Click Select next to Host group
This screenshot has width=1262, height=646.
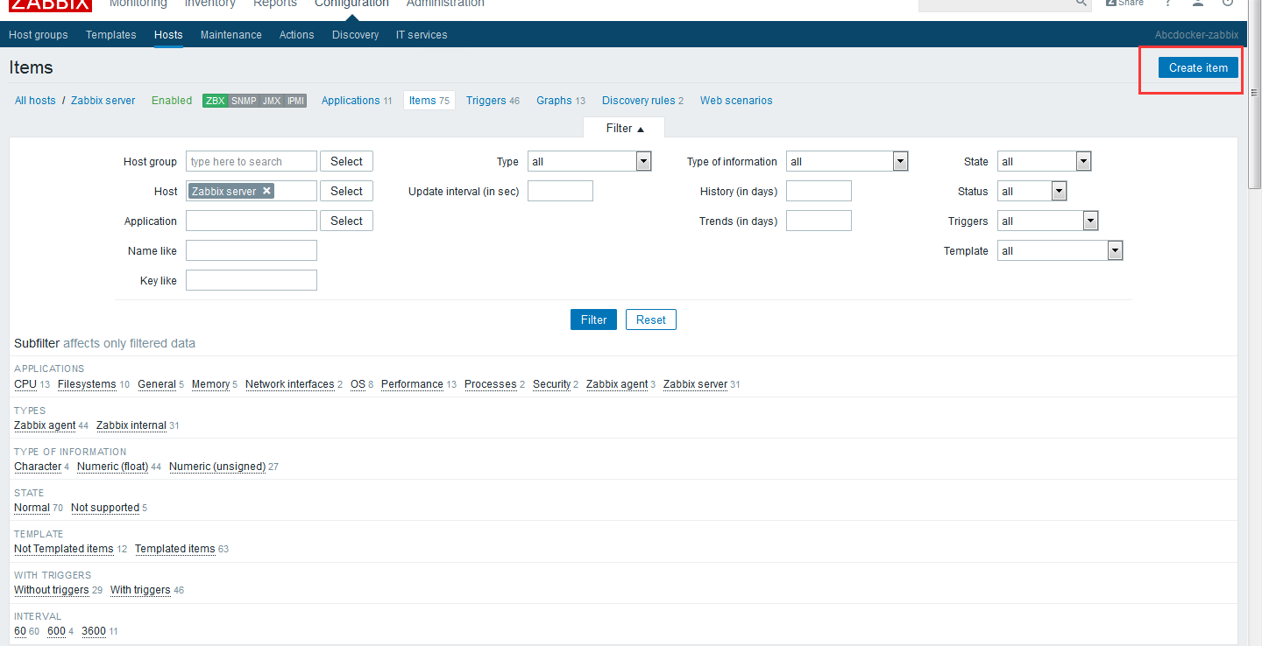click(x=346, y=161)
